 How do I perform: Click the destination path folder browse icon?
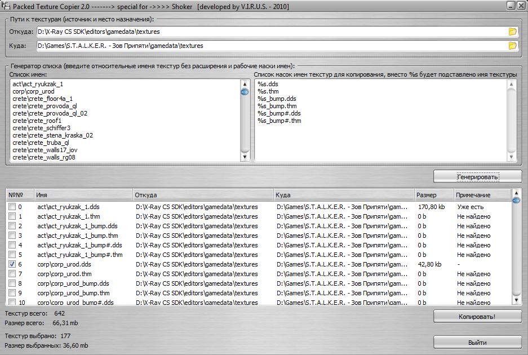click(x=512, y=46)
